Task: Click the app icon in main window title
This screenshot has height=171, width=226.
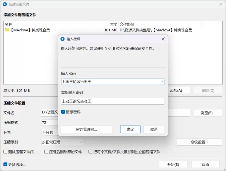Action: coord(5,5)
